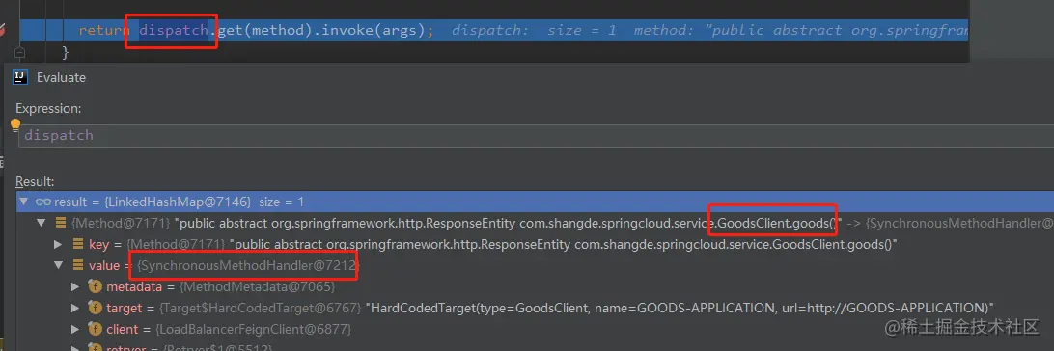Click the Result: label
This screenshot has height=351, width=1054.
click(35, 182)
